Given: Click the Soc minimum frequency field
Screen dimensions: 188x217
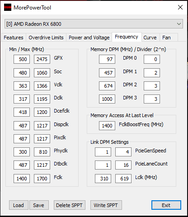Looking at the screenshot, I should (x=22, y=73).
